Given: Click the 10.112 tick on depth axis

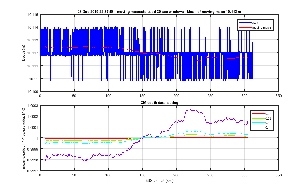Looking at the screenshot, I should pos(33,53).
